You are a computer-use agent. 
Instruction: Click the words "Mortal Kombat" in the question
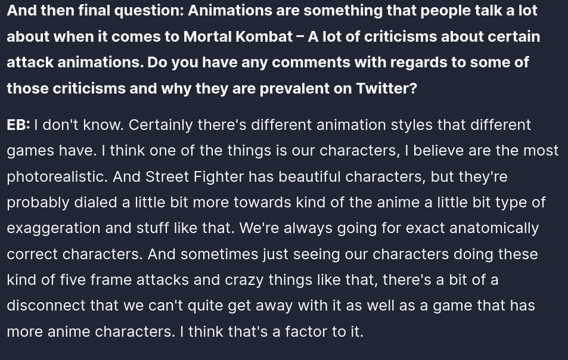click(x=238, y=36)
